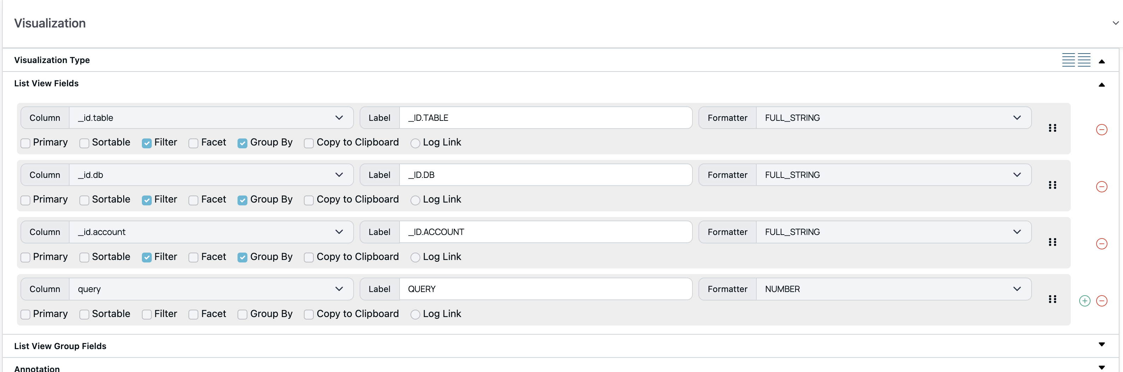The image size is (1123, 372).
Task: Open Formatter dropdown for _id.account row
Action: coord(893,232)
